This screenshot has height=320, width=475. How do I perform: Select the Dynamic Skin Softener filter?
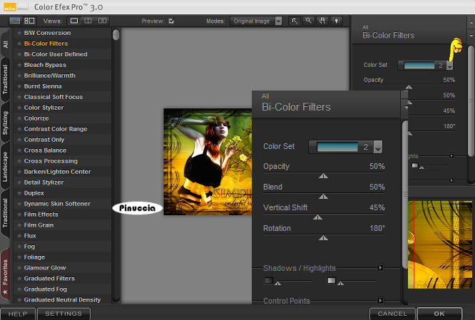coord(57,204)
